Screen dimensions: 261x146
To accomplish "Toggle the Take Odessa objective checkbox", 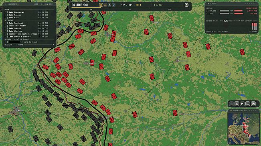I will coord(6,28).
